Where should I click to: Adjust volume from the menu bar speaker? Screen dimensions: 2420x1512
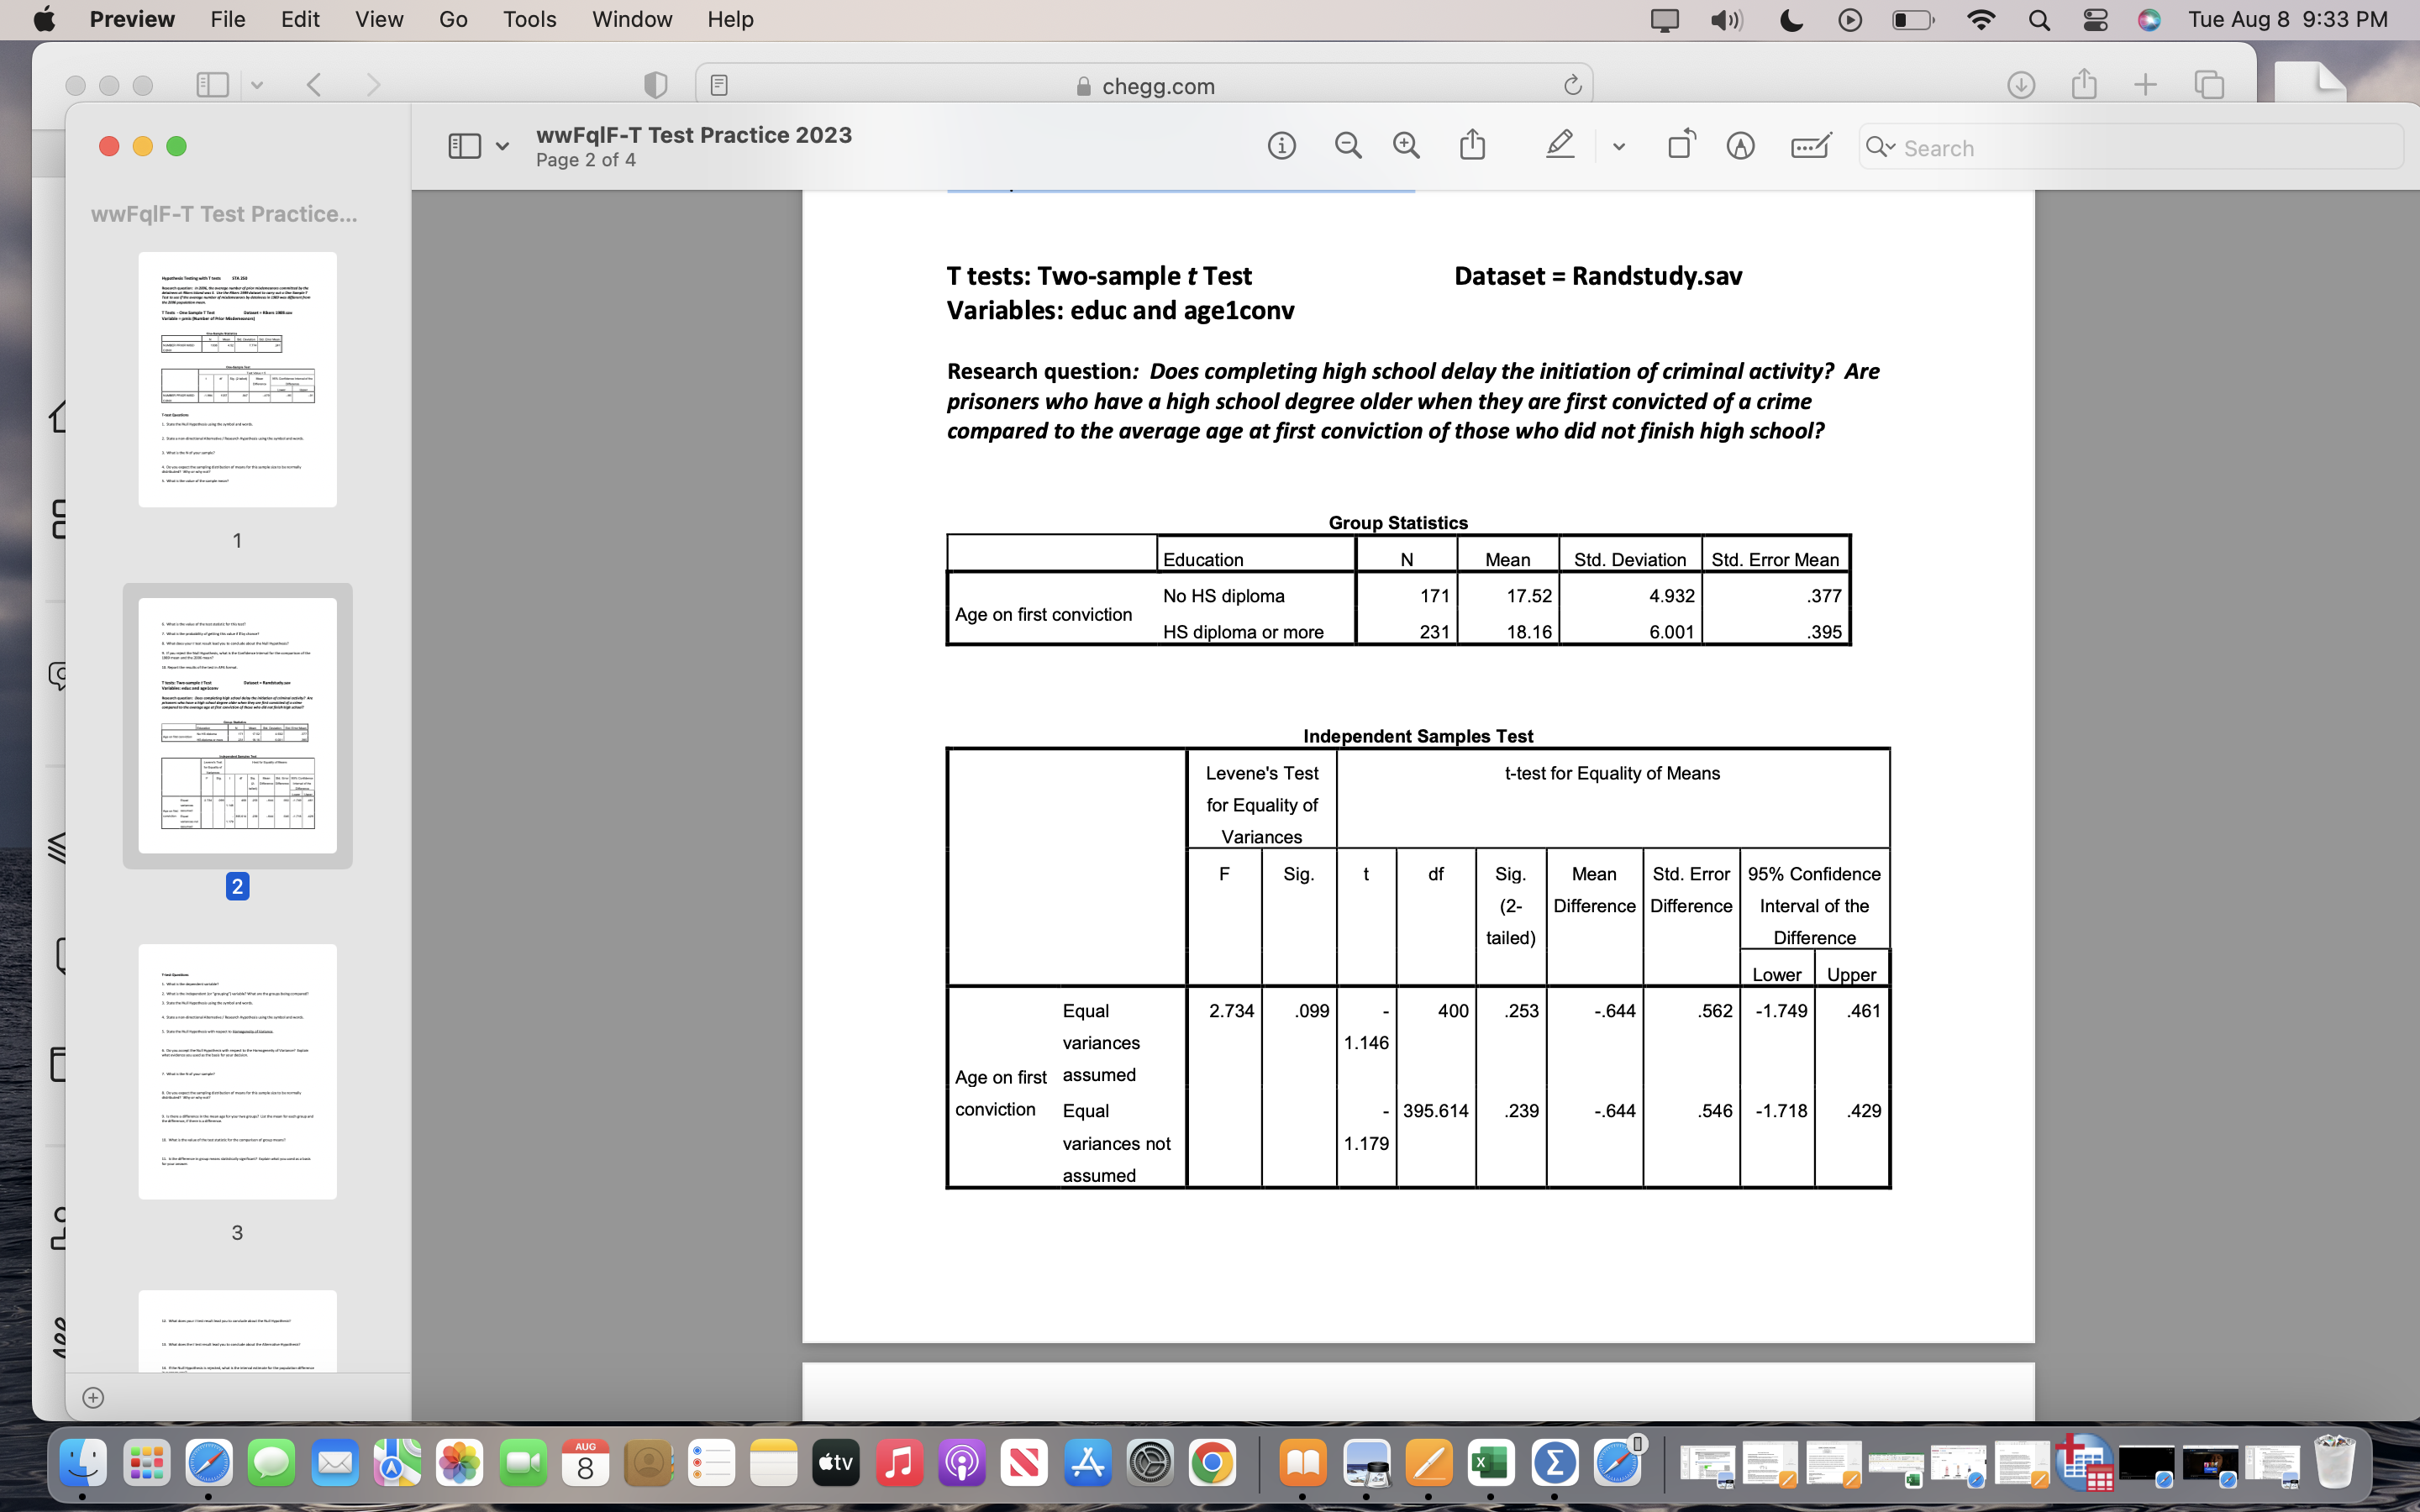pyautogui.click(x=1725, y=19)
